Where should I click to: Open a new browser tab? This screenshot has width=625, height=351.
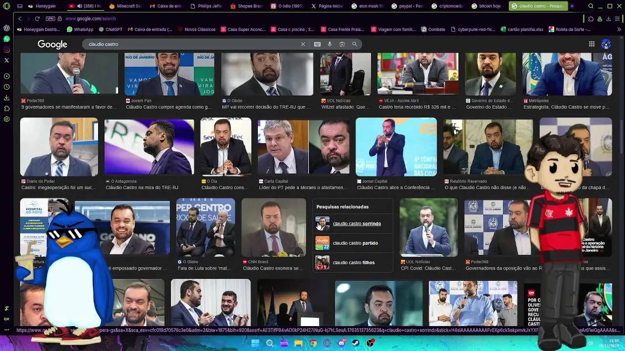click(x=572, y=6)
